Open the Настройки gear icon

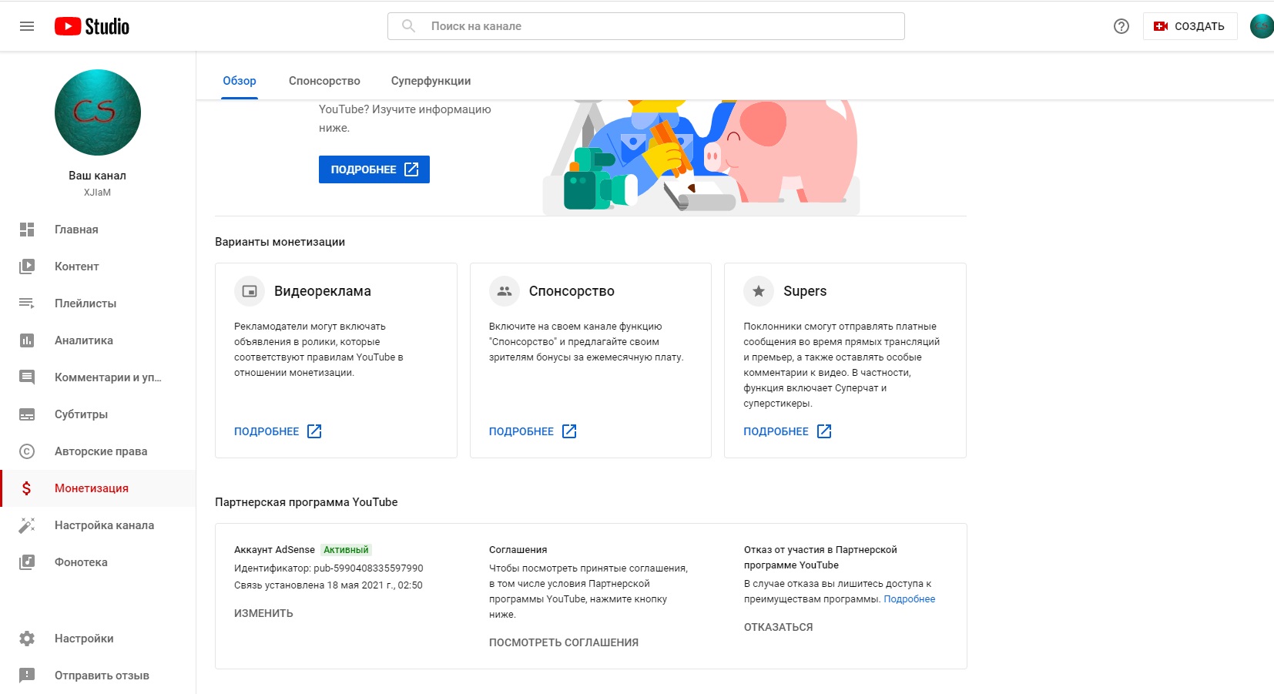click(27, 639)
